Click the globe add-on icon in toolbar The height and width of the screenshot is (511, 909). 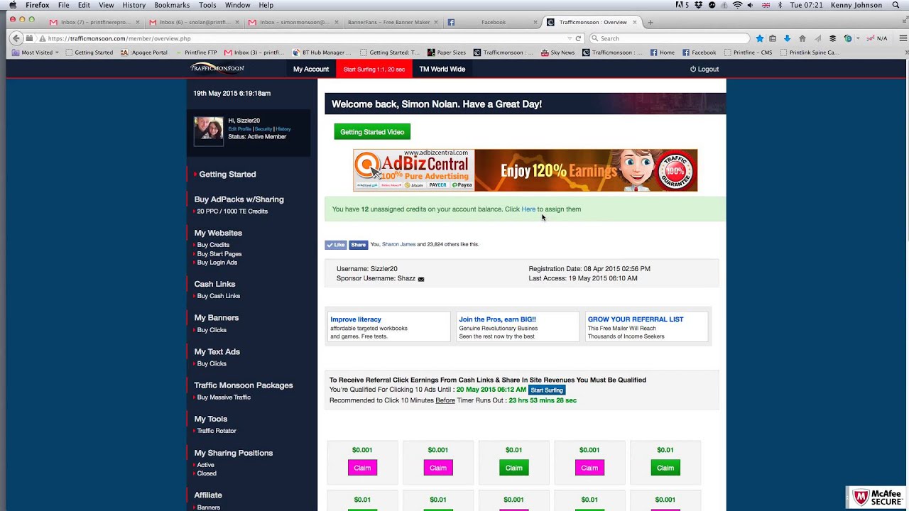click(848, 38)
